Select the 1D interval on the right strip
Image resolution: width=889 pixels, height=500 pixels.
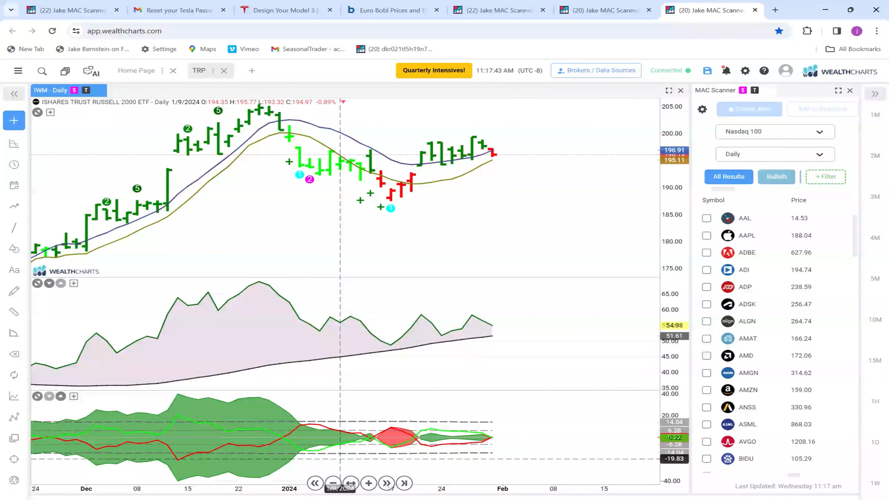click(875, 442)
